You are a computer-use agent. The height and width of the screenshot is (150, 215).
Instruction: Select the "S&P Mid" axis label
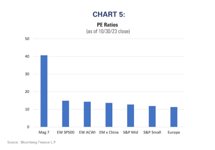[x=130, y=132]
